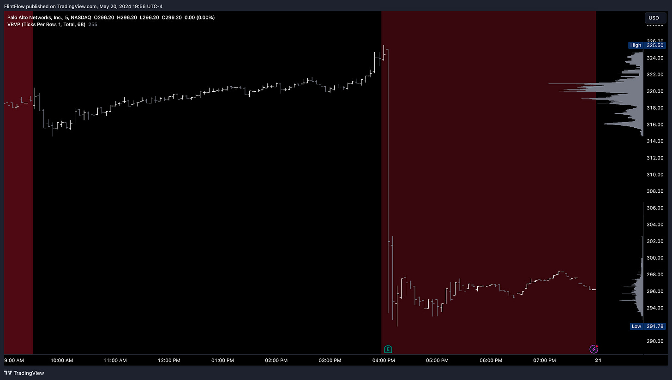
Task: Click the 10:00 AM time axis label
Action: (x=62, y=360)
